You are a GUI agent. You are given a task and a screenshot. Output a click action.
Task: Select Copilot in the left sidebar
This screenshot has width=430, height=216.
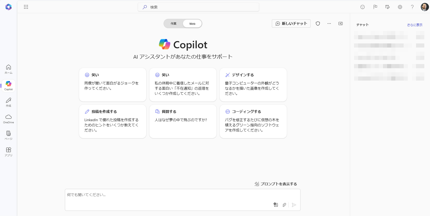tap(9, 86)
